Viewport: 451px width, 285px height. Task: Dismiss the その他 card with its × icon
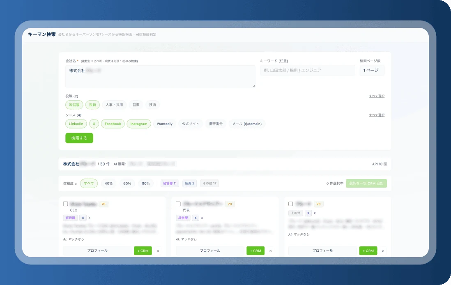coord(383,251)
